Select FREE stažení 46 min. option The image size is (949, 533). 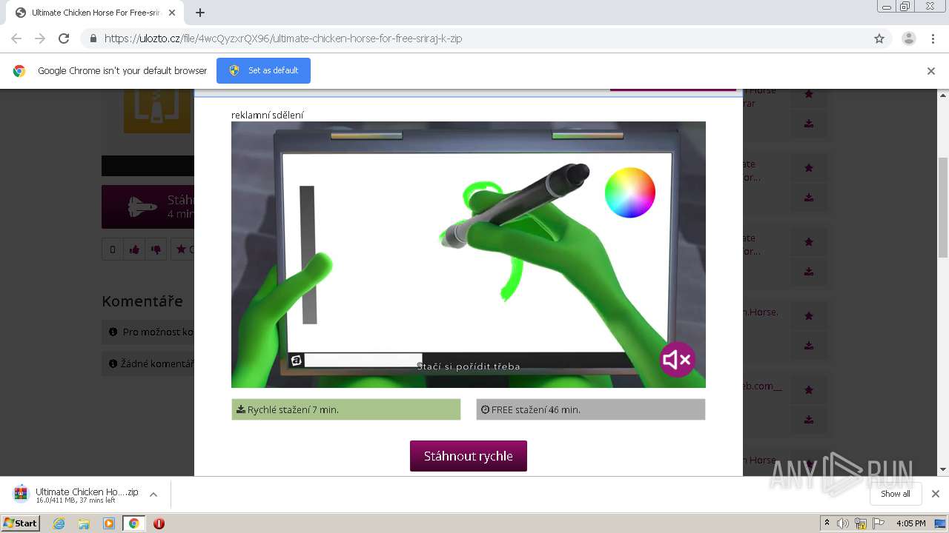tap(591, 409)
